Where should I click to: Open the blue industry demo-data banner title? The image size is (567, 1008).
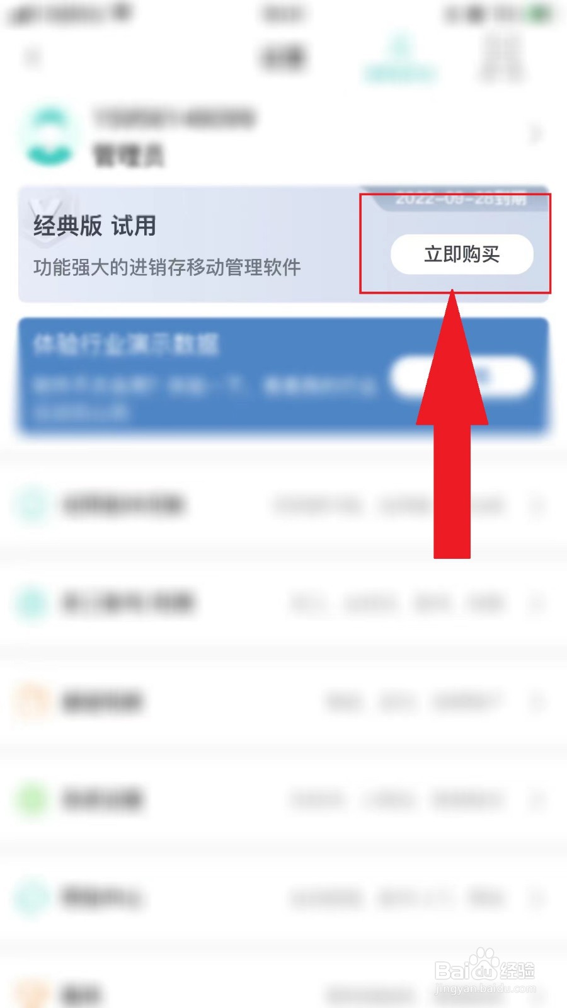126,345
